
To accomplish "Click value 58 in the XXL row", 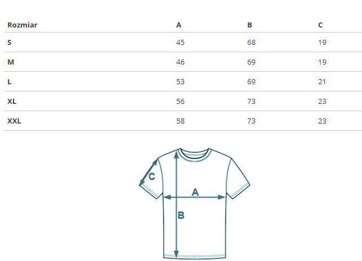I will (180, 121).
